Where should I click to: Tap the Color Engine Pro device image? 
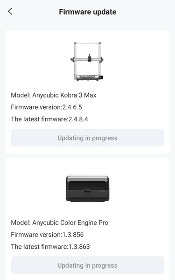tap(87, 188)
